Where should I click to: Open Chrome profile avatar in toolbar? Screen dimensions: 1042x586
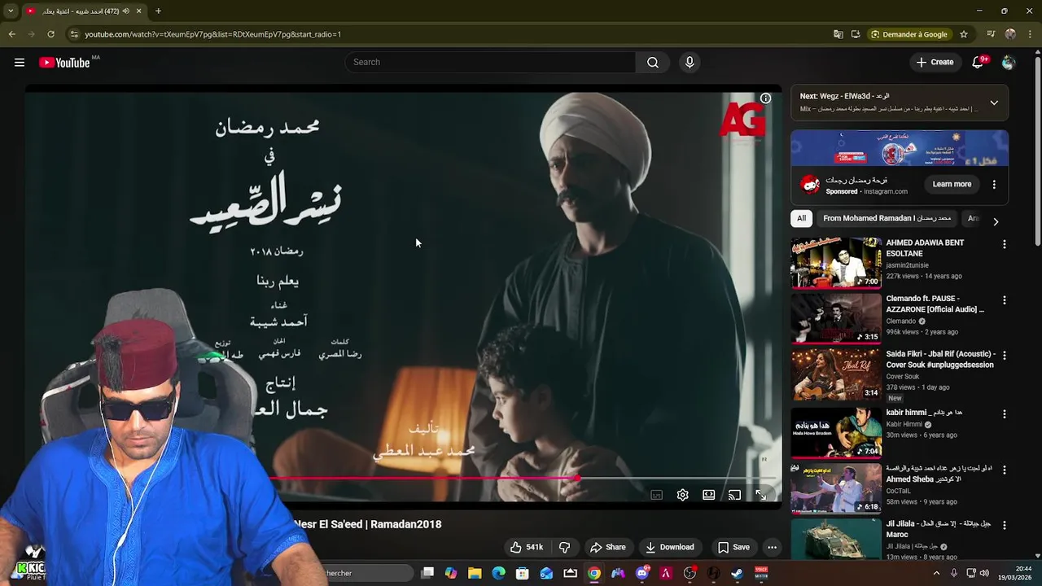1010,34
